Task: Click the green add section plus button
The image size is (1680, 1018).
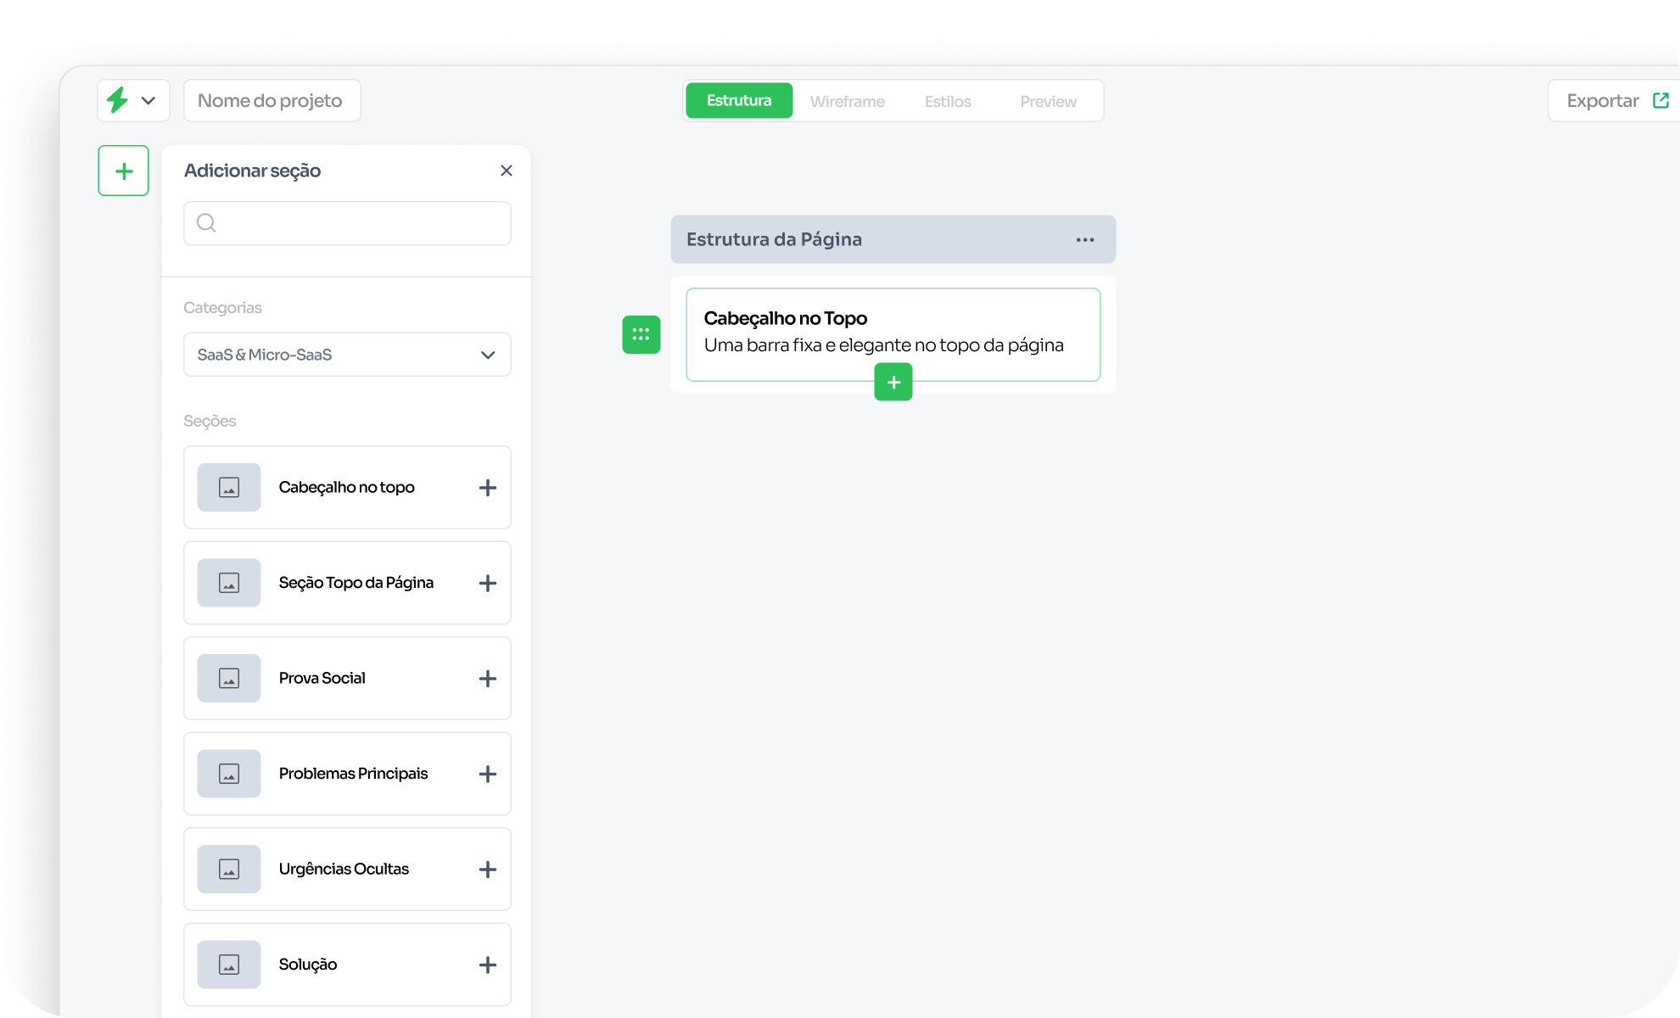Action: pyautogui.click(x=124, y=171)
